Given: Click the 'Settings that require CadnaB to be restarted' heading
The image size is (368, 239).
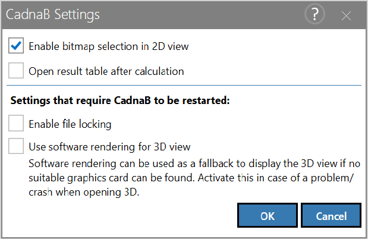Looking at the screenshot, I should [120, 100].
